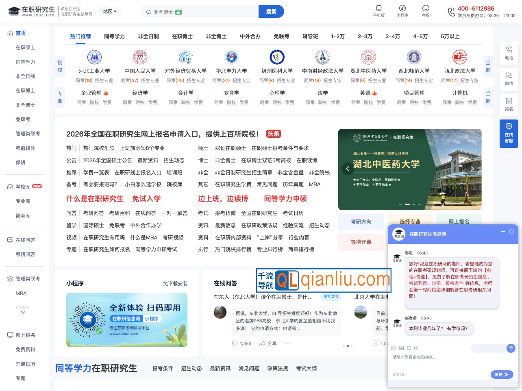522x391 pixels.
Task: Mute the speaker icon in the chat toolbar
Action: [417, 348]
